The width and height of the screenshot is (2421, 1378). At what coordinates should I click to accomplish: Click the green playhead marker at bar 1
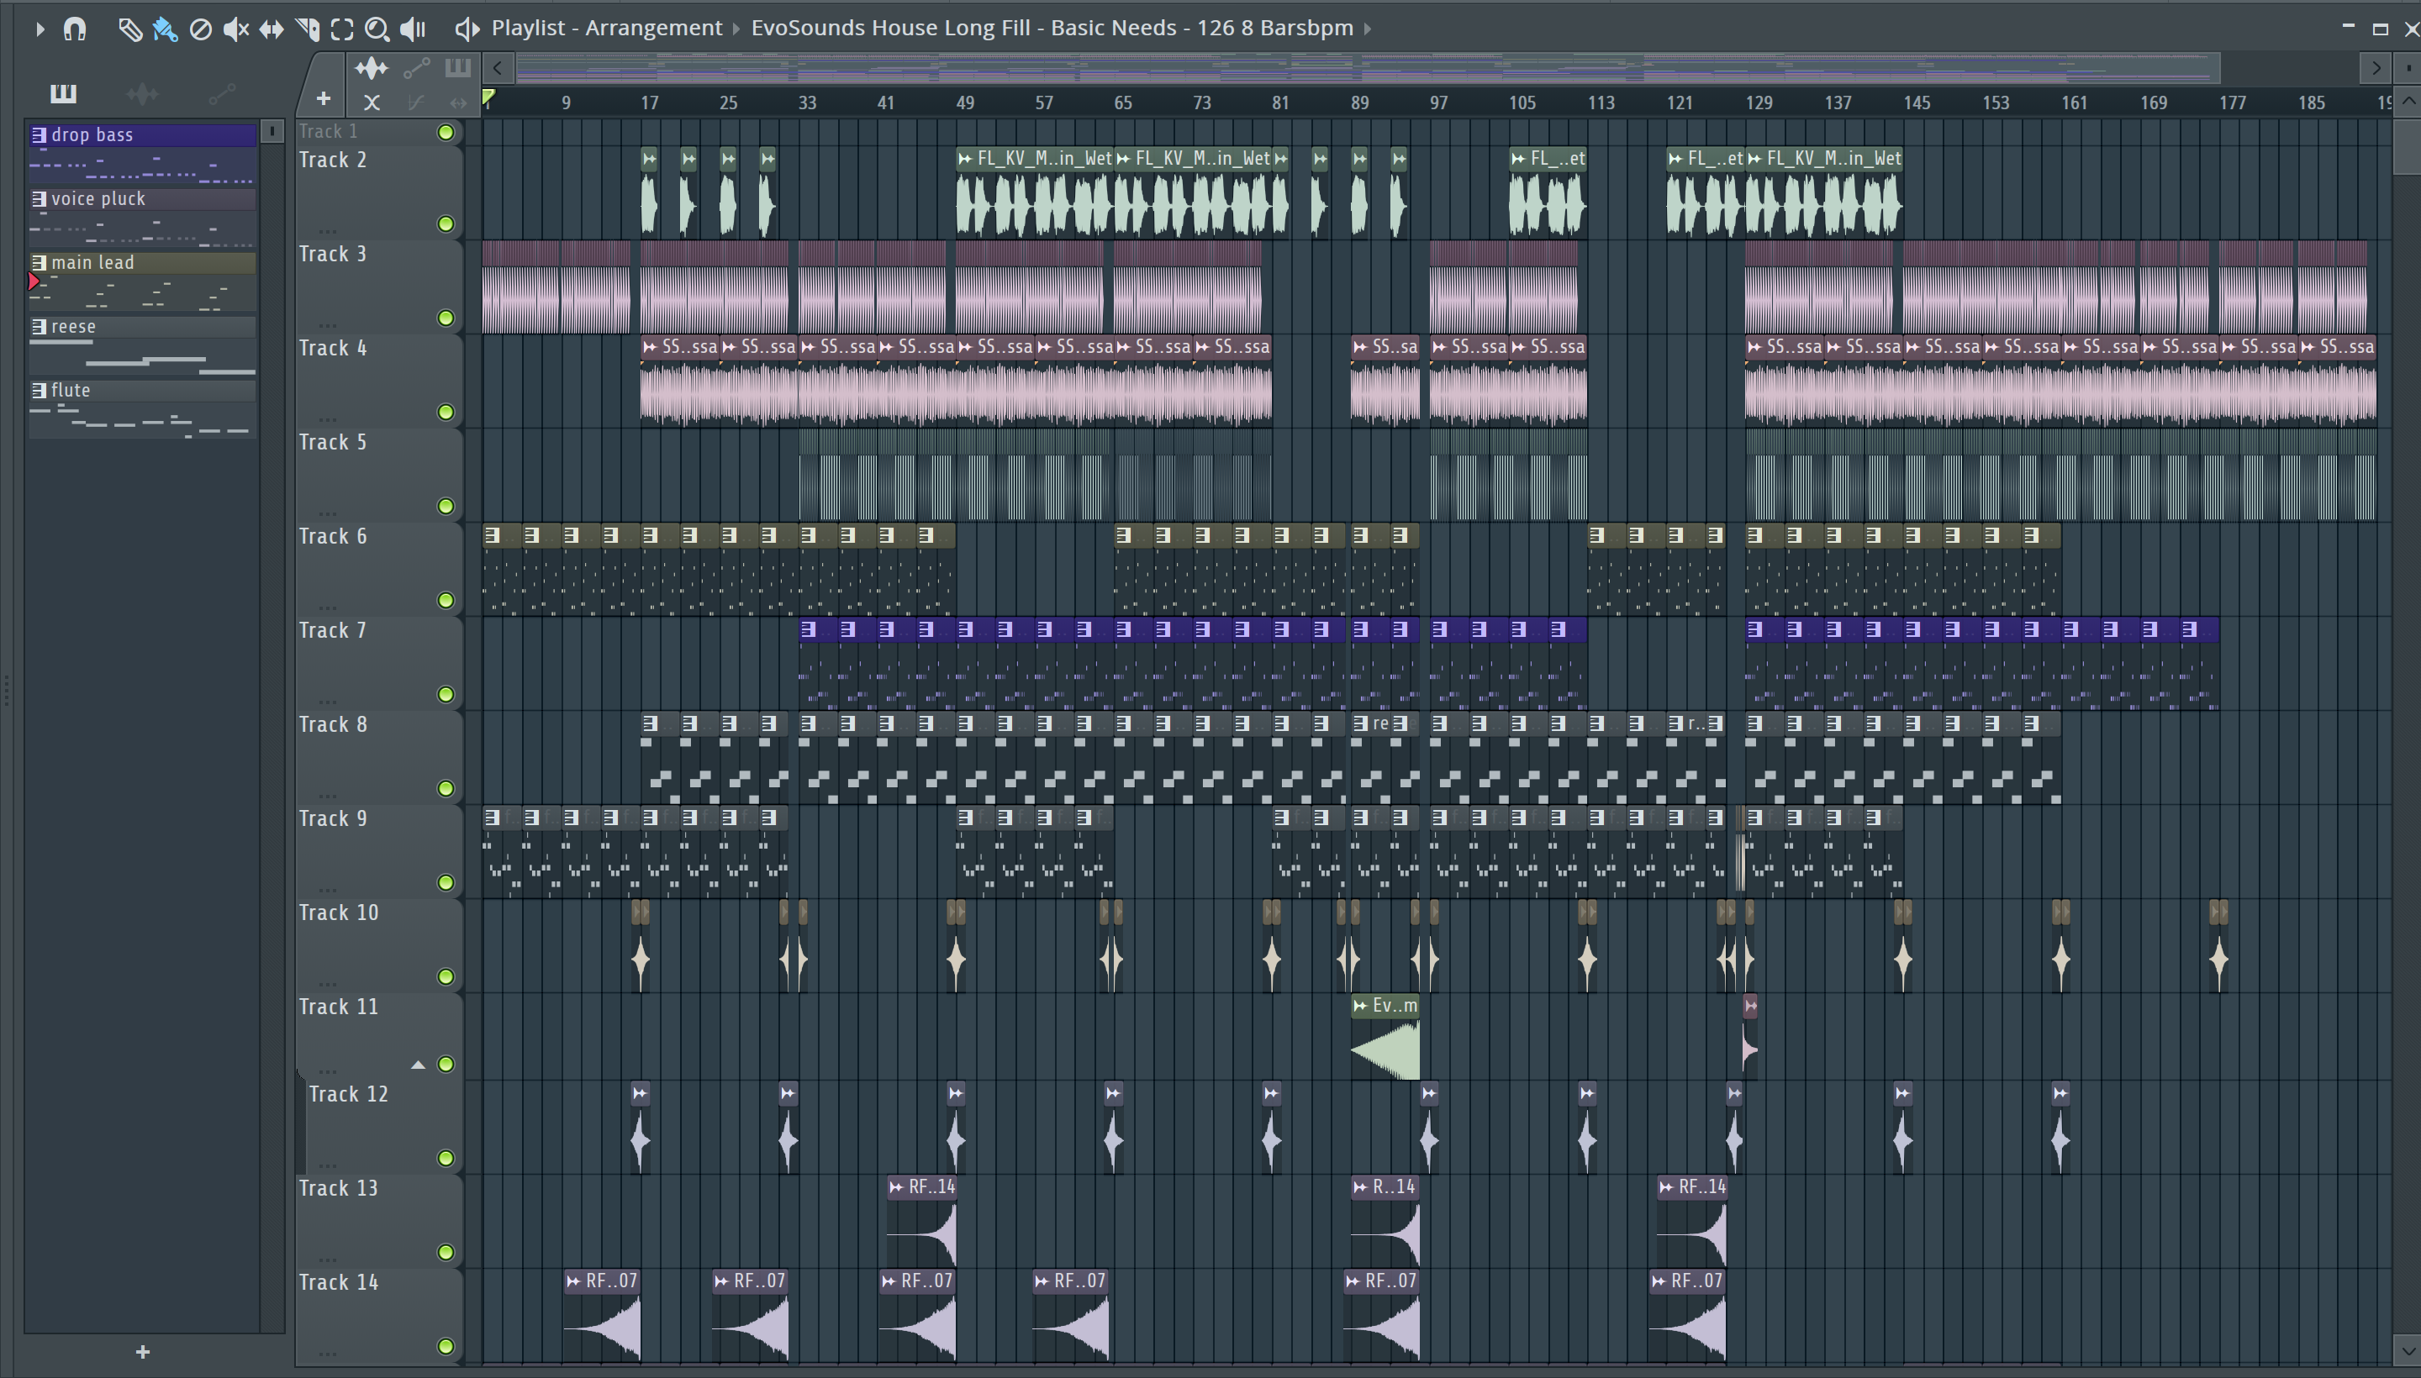tap(488, 97)
